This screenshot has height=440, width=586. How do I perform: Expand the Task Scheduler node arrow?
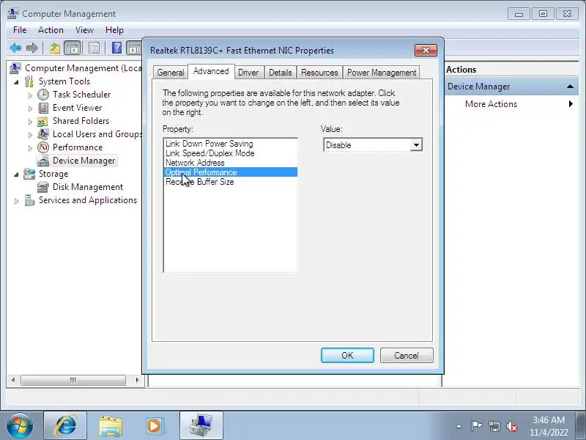coord(30,95)
